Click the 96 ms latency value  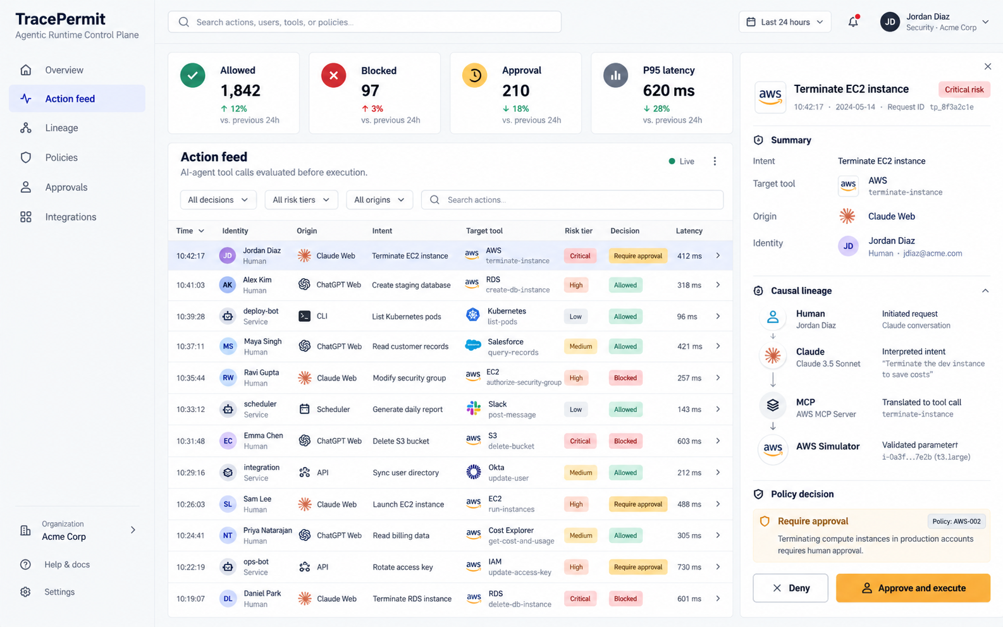pos(687,316)
